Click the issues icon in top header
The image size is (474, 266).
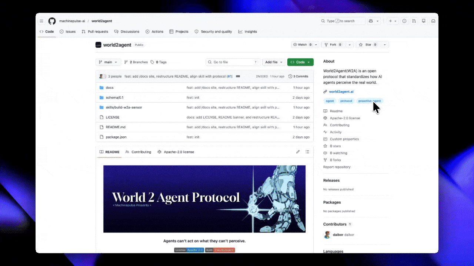tap(404, 21)
